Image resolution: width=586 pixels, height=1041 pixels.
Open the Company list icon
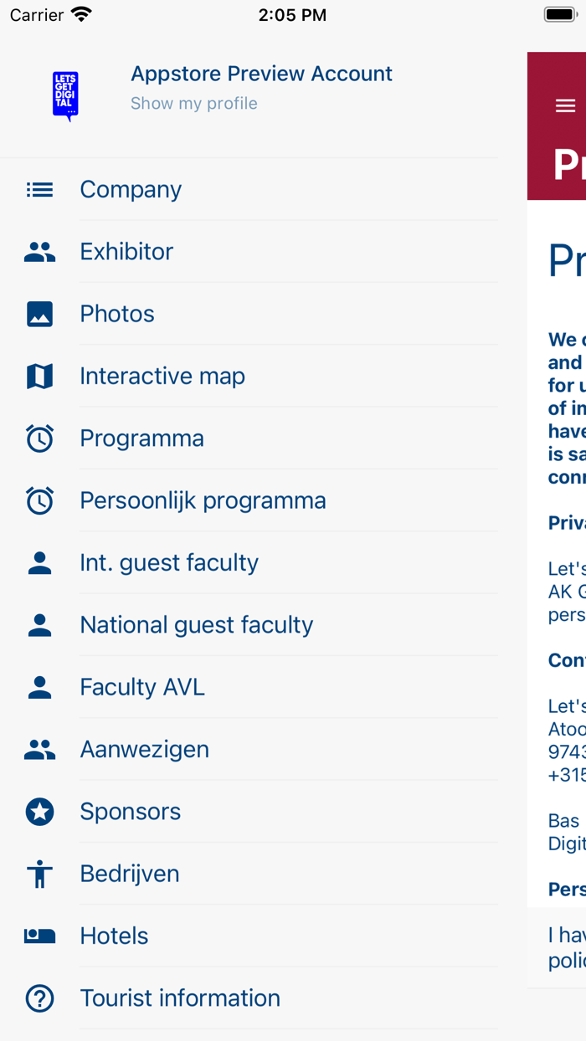[x=39, y=189]
